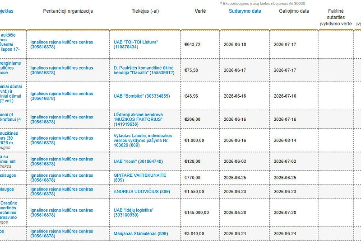Sort table by Sudarymo data column
This screenshot has width=361, height=241.
point(245,11)
